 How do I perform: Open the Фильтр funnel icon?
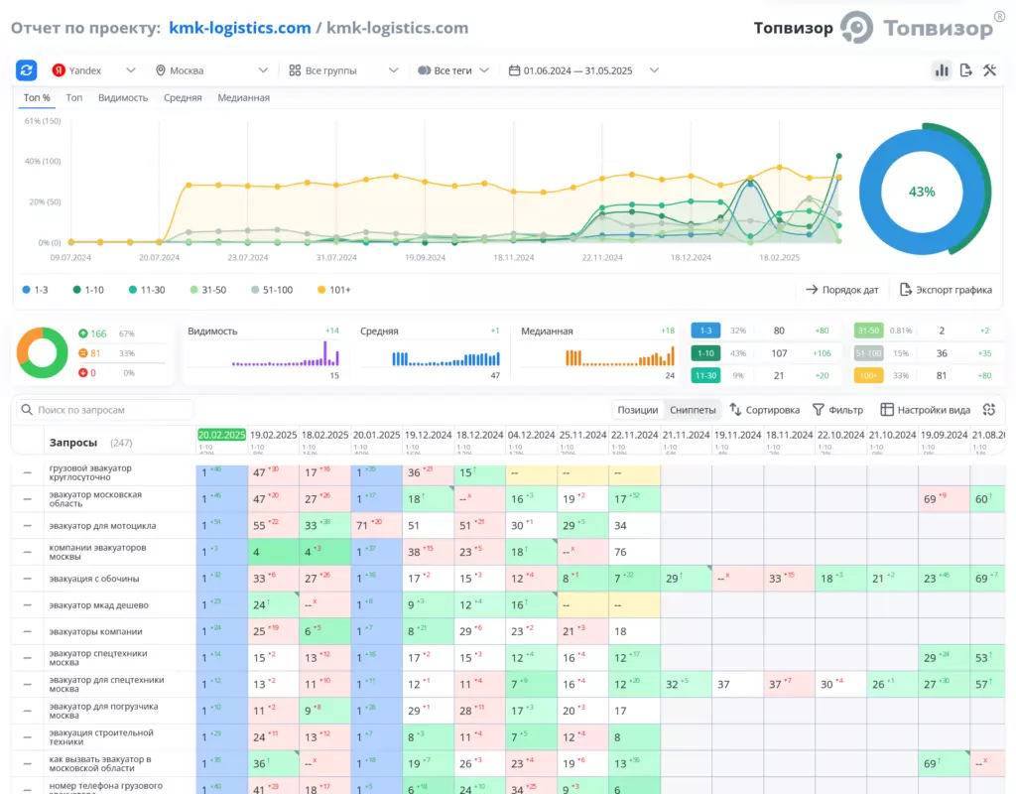[819, 410]
